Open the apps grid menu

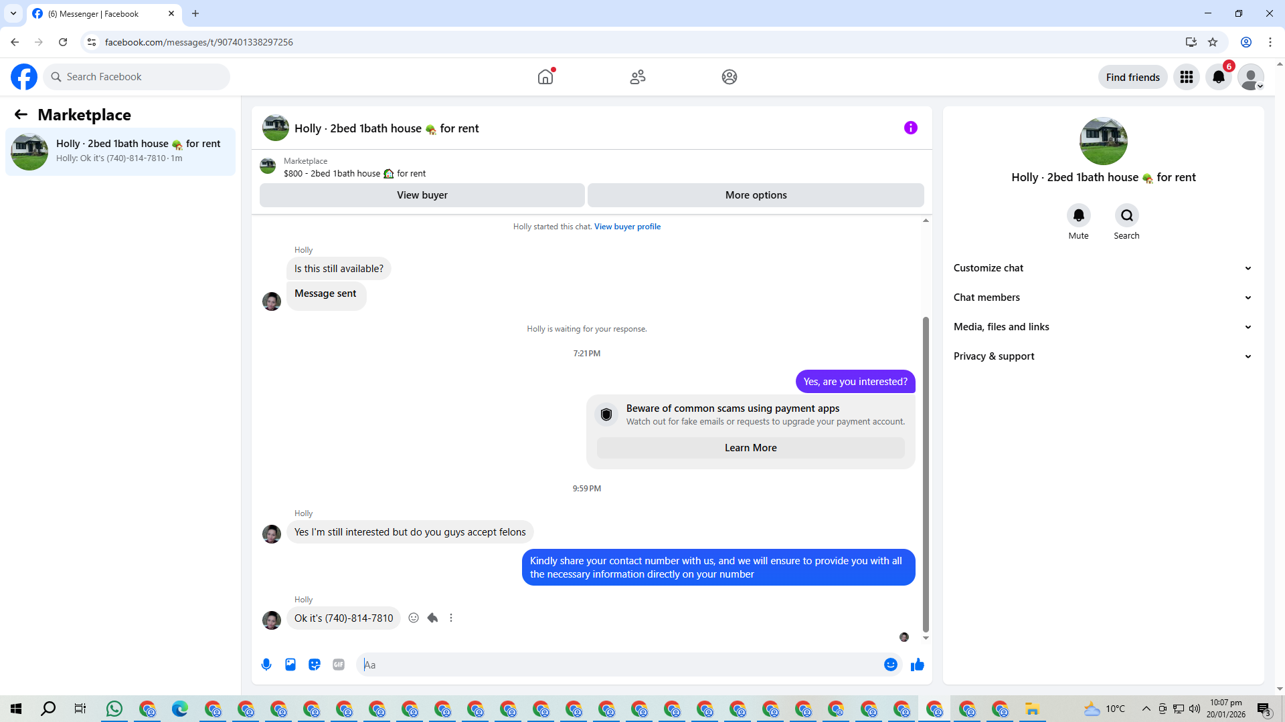[x=1187, y=77]
